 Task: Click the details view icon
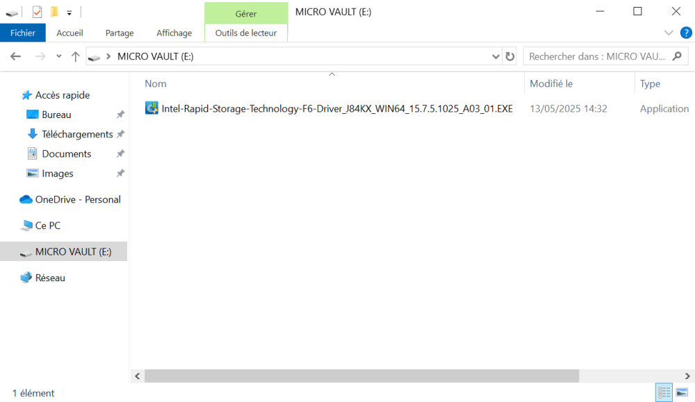663,392
